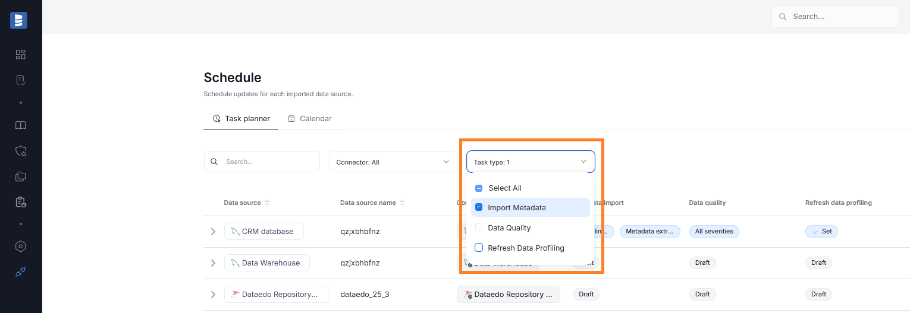910x313 pixels.
Task: Click the Set profiling tag in CRM row
Action: (821, 231)
